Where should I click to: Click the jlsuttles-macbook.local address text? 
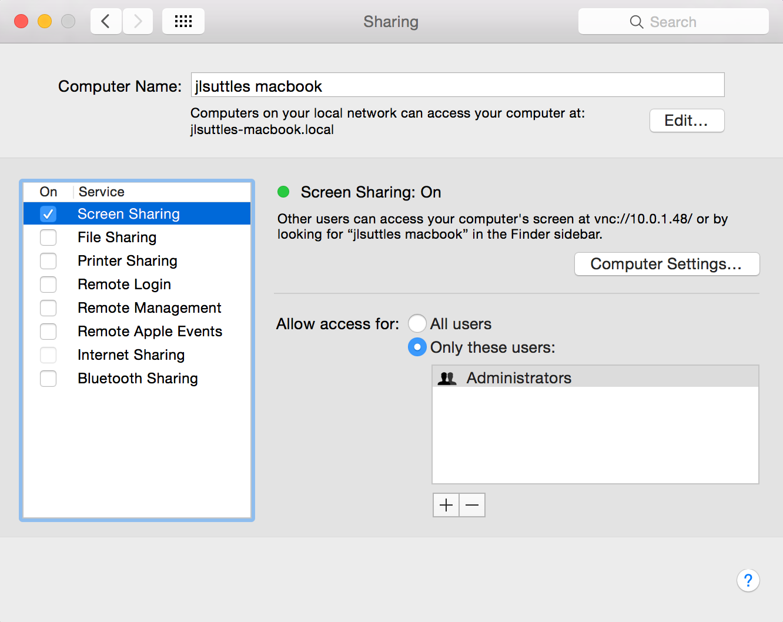tap(262, 129)
